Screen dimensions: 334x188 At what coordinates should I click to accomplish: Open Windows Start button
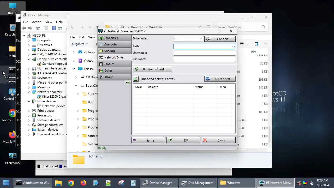click(x=6, y=183)
